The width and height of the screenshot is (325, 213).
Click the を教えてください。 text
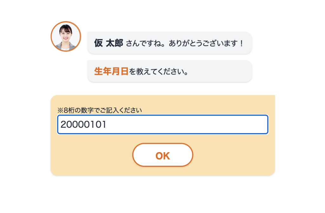[x=159, y=72]
